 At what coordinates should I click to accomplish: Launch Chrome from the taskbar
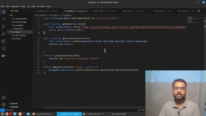tap(7, 114)
